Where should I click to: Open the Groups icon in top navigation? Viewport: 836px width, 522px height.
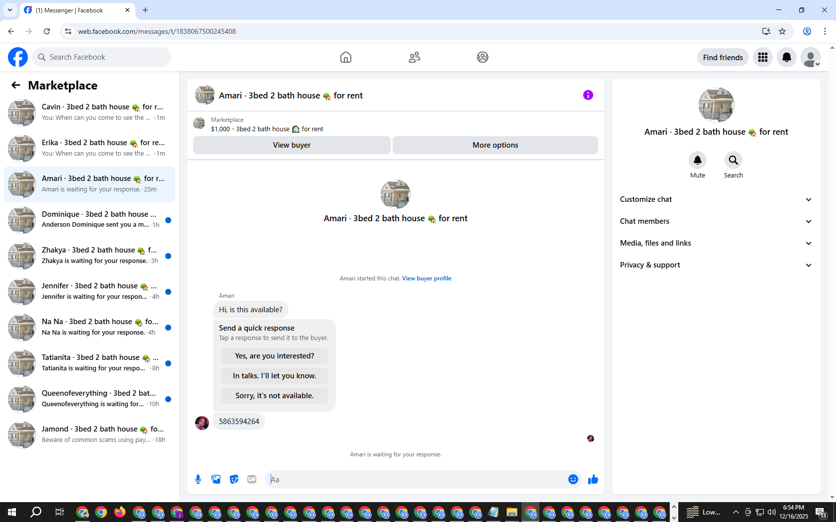[x=483, y=57]
